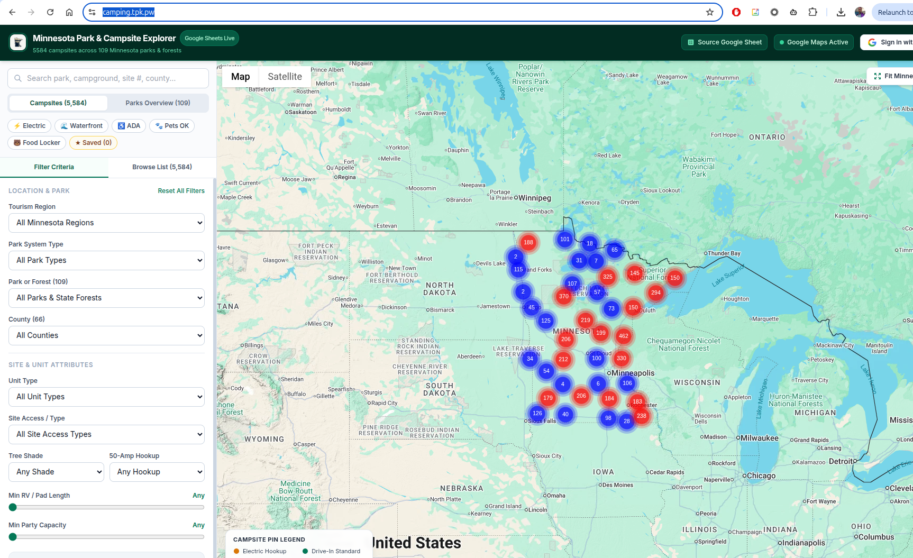This screenshot has height=558, width=913.
Task: Switch to the Filter Criteria tab
Action: [54, 167]
